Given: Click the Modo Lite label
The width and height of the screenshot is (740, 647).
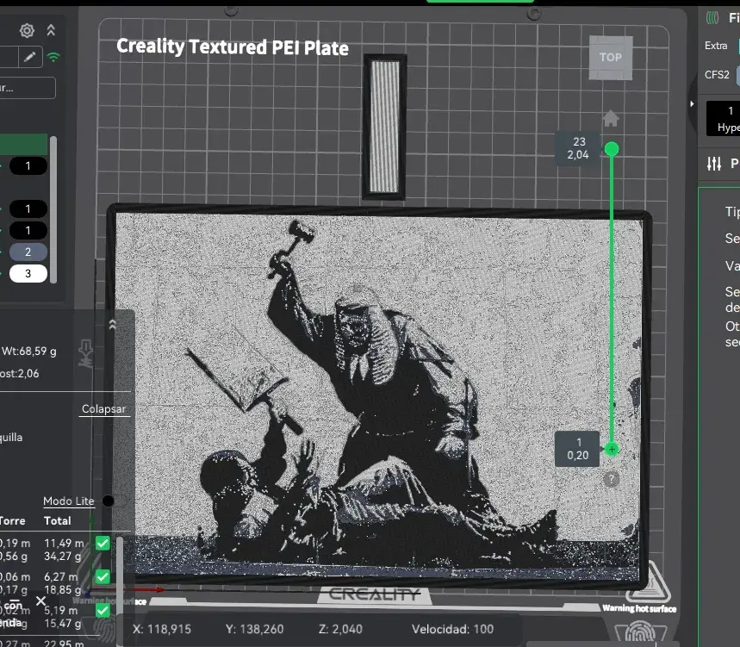Looking at the screenshot, I should tap(68, 501).
